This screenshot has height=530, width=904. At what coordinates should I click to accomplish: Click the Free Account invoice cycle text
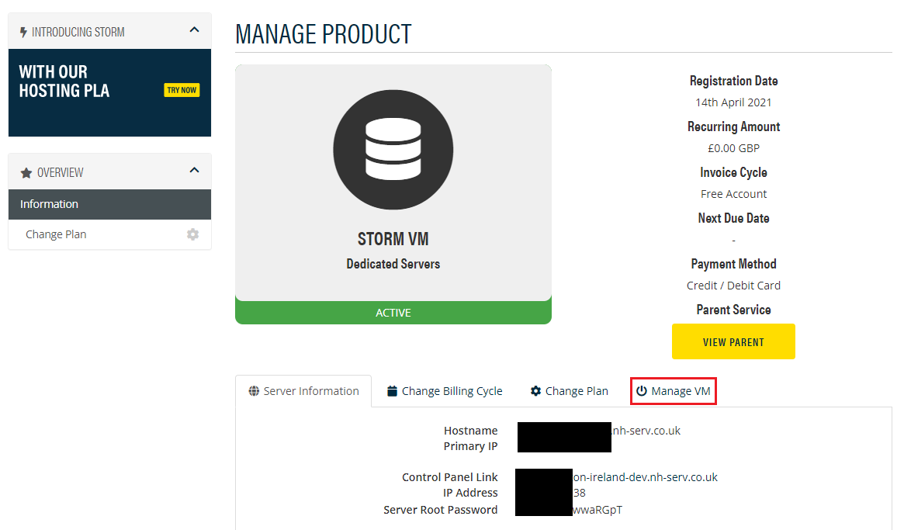(733, 194)
